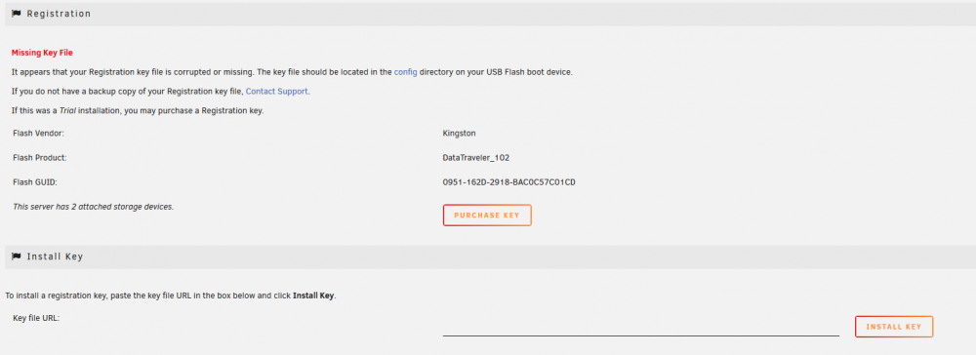Click the Install Key section header title
976x355 pixels.
pyautogui.click(x=55, y=256)
